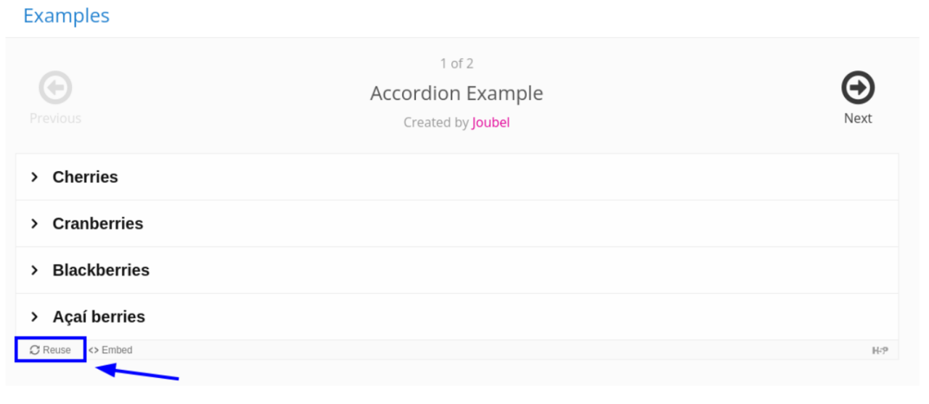
Task: Expand the Açaí berries chevron
Action: (34, 317)
